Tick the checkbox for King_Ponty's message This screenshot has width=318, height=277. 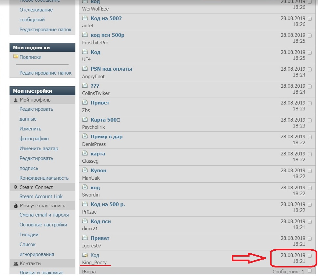click(x=309, y=255)
